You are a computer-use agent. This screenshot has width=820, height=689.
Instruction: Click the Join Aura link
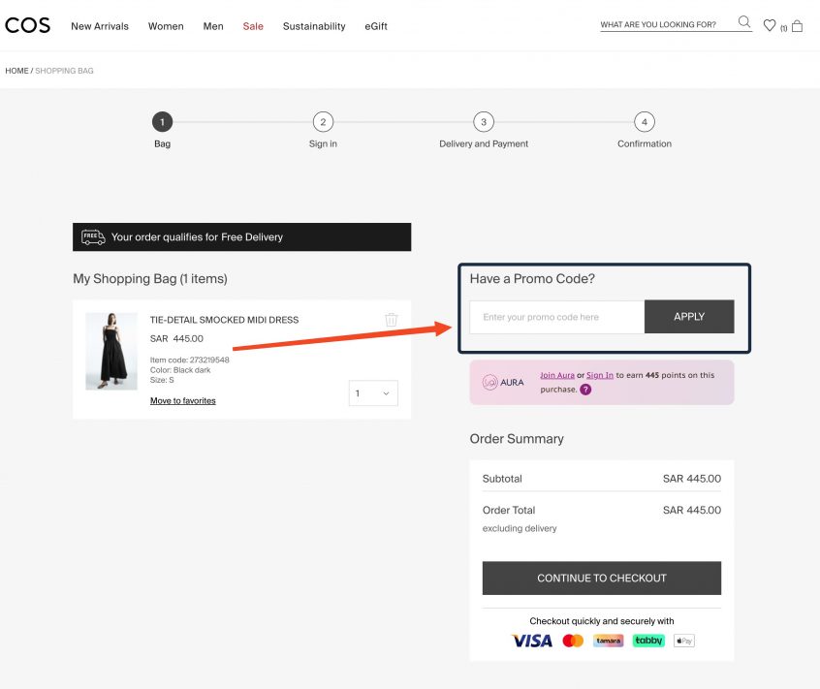tap(557, 375)
